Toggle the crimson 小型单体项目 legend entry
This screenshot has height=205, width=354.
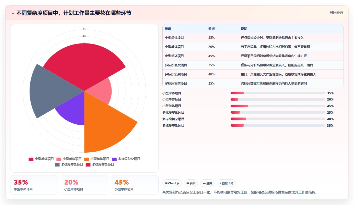pyautogui.click(x=41, y=159)
